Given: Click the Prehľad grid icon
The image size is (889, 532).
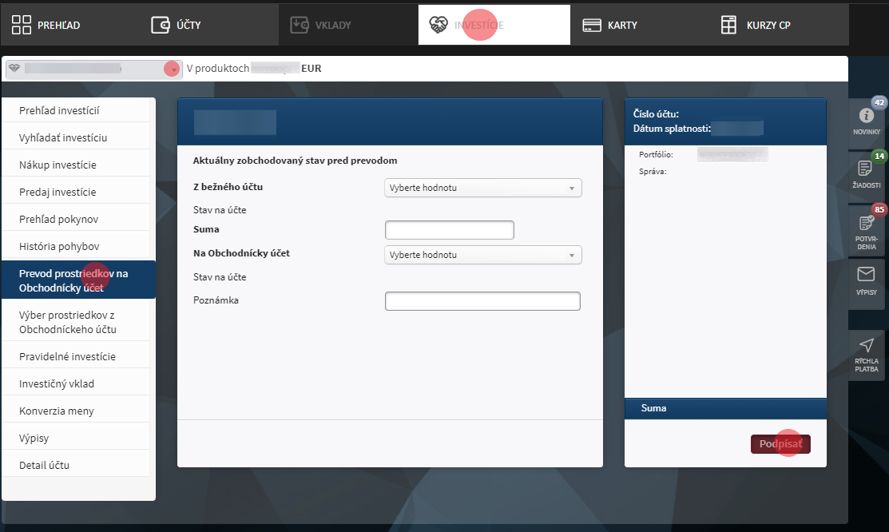Looking at the screenshot, I should coord(22,25).
